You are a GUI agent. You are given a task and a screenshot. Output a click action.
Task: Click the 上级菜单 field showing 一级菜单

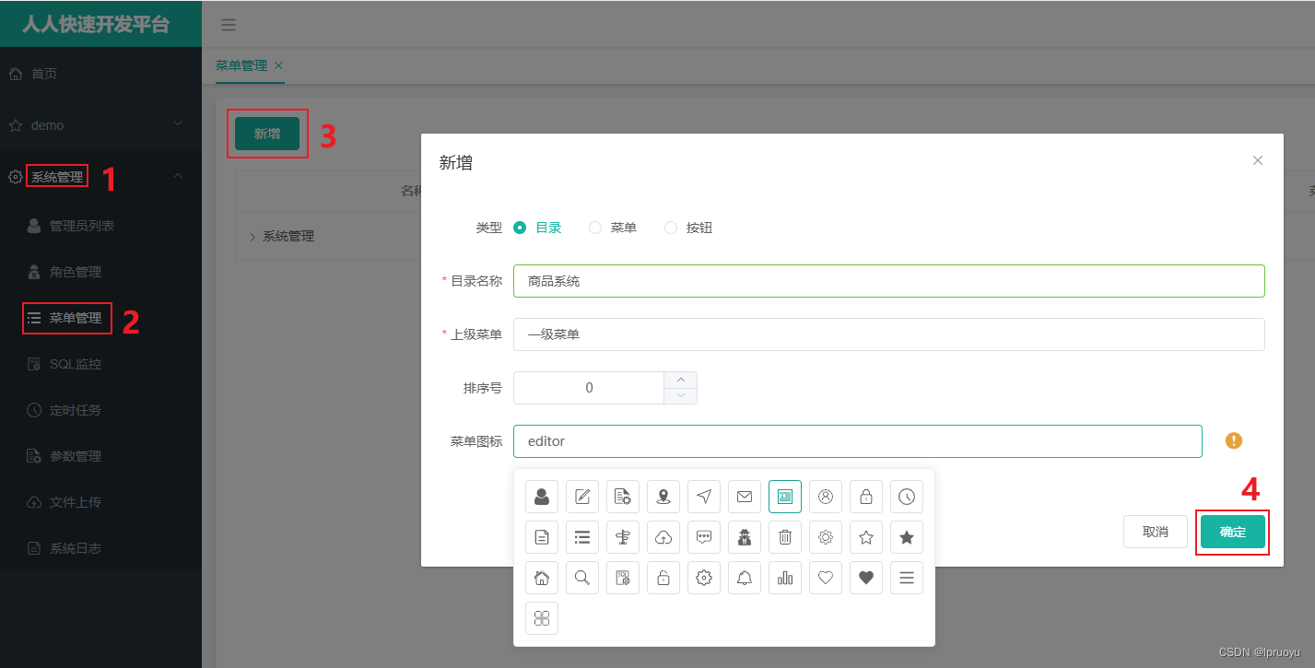point(889,334)
